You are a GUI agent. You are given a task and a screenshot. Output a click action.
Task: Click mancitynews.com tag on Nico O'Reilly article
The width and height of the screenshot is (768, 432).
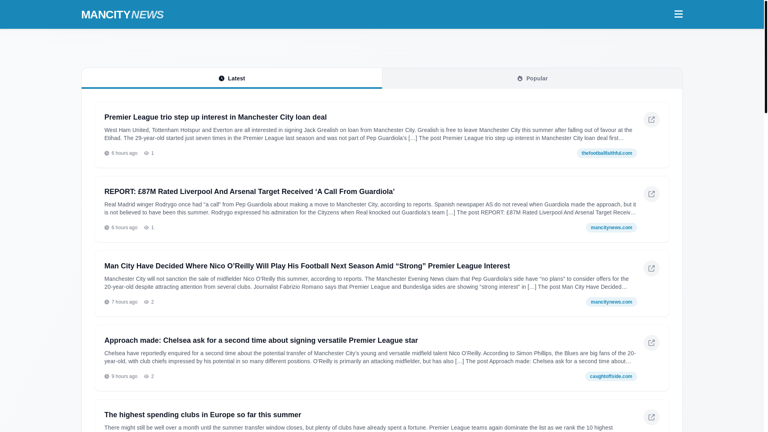[x=611, y=302]
